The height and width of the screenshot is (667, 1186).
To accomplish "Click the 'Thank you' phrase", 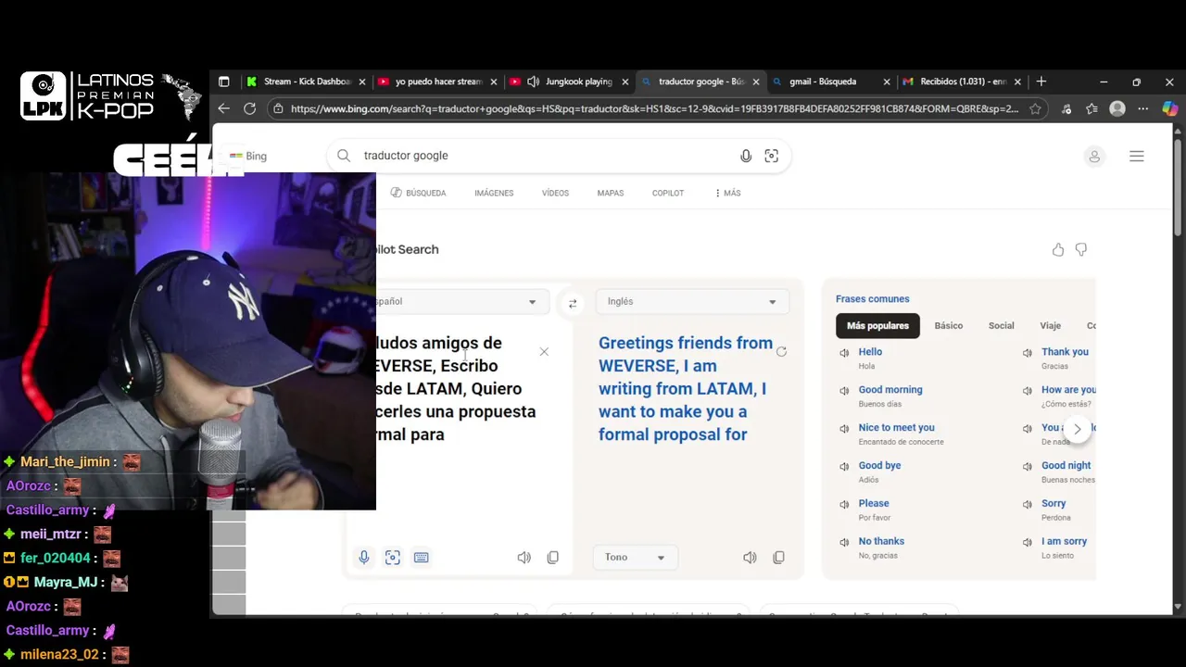I will (1065, 351).
